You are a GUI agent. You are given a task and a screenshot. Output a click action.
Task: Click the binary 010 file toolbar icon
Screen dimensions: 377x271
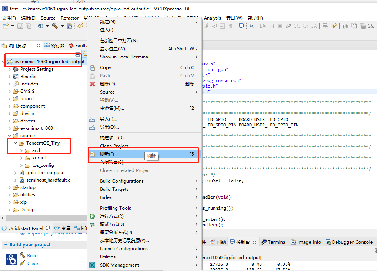(x=70, y=26)
